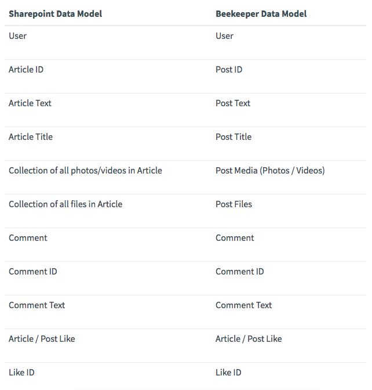The width and height of the screenshot is (372, 390).
Task: Click Collection of all photos/videos in Article
Action: pyautogui.click(x=85, y=171)
